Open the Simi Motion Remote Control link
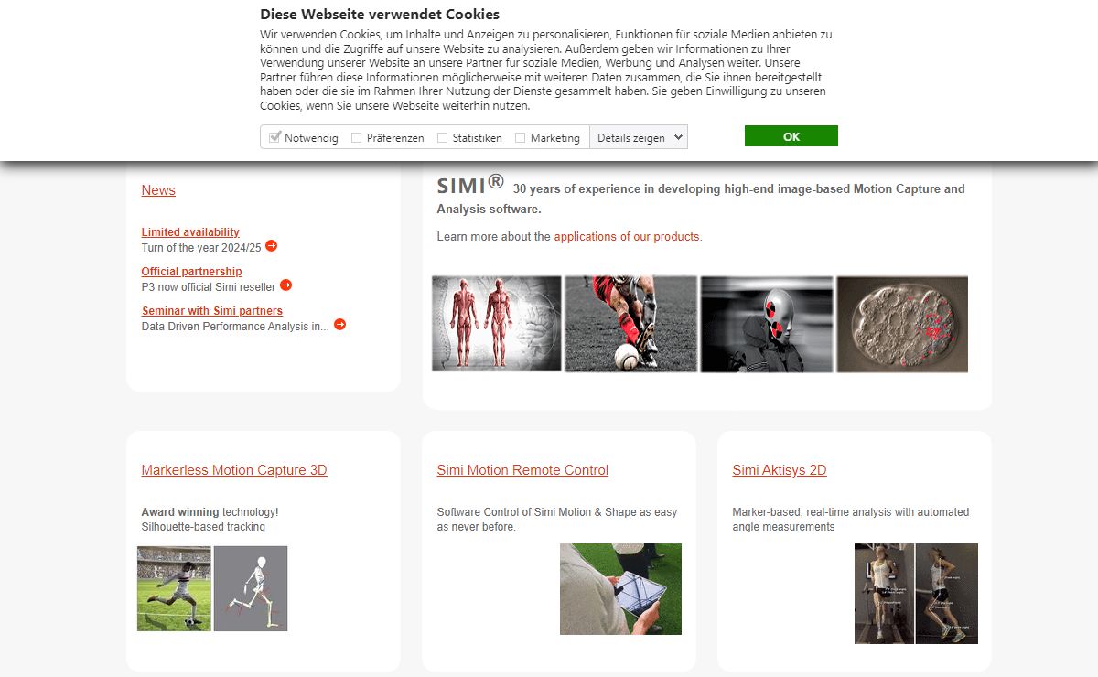1098x677 pixels. coord(522,470)
